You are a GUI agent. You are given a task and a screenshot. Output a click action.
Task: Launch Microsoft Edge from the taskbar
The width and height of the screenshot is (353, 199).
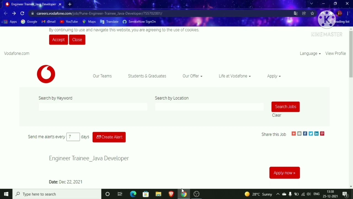click(x=133, y=194)
